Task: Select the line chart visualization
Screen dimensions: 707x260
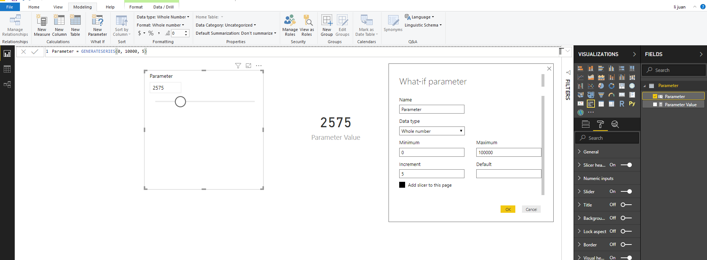Action: [580, 77]
